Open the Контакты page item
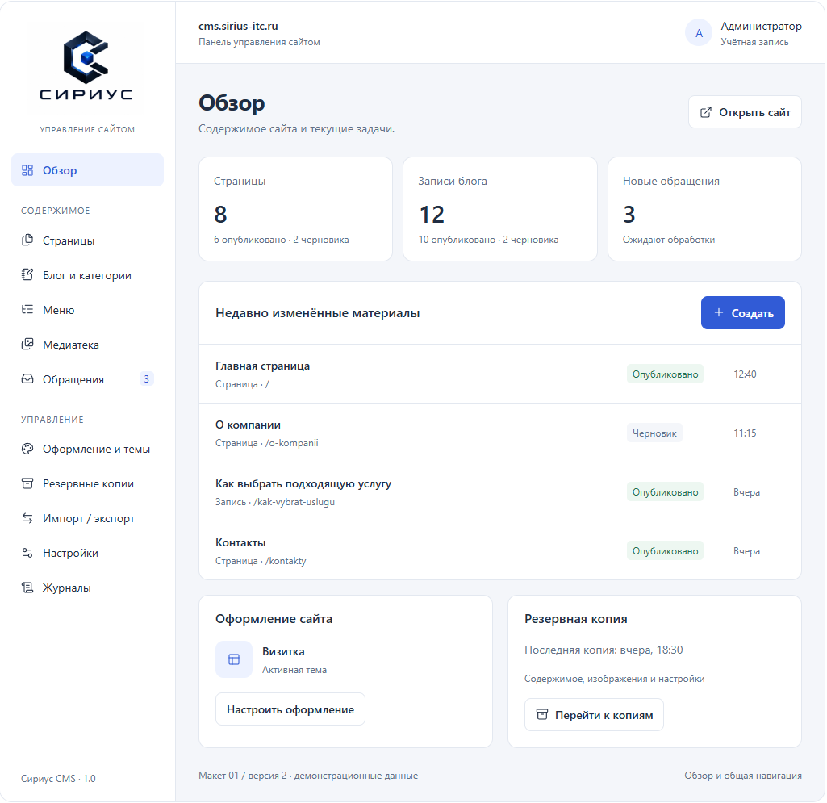 coord(500,551)
